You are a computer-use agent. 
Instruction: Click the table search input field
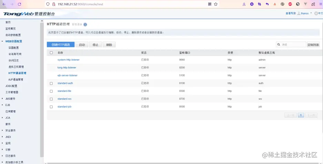[291, 44]
